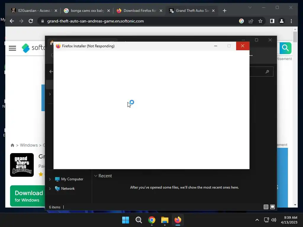Close the Download Firefox tab
Image resolution: width=303 pixels, height=227 pixels.
[x=161, y=11]
